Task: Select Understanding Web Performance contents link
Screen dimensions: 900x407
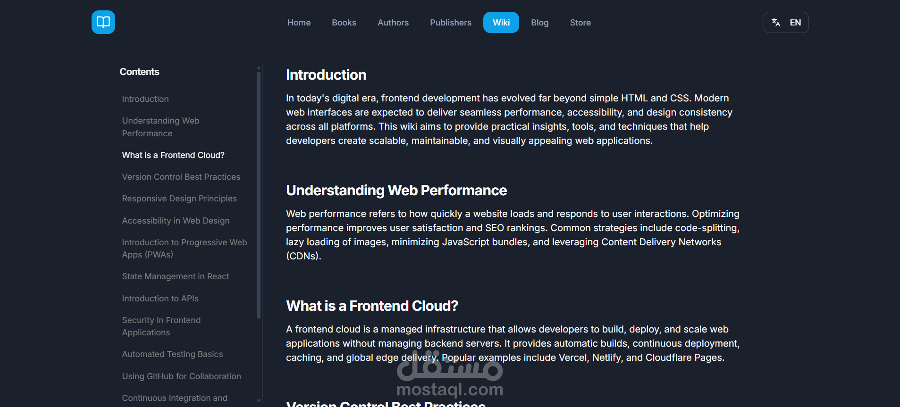Action: tap(160, 127)
